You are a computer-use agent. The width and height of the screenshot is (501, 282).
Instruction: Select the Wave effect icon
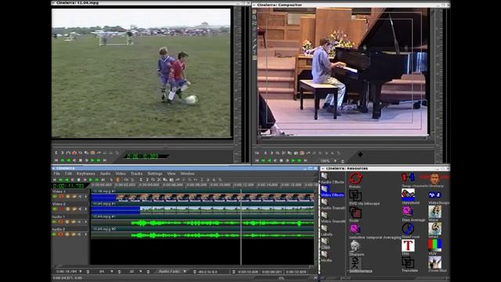point(435,211)
